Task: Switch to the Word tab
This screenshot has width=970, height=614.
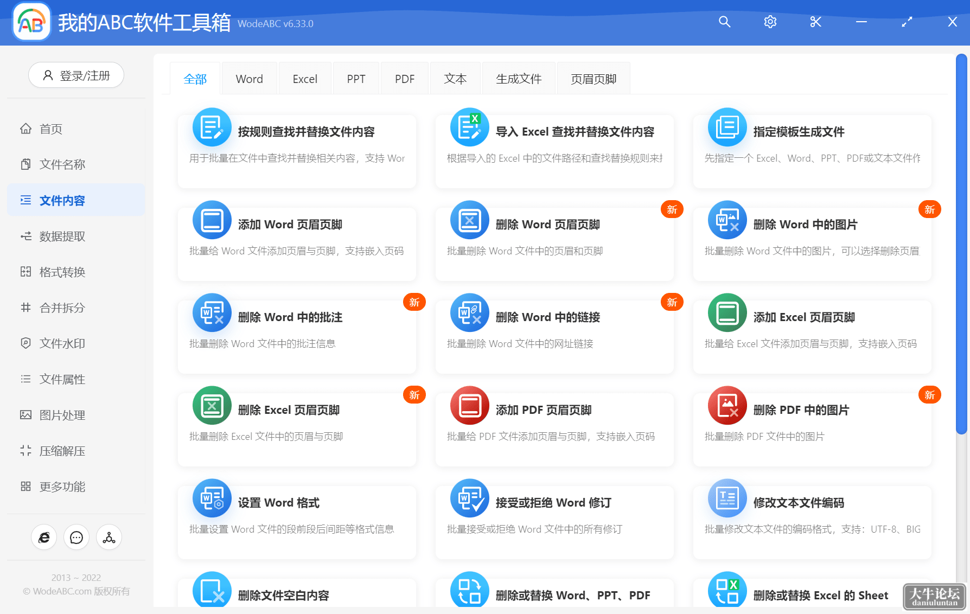Action: click(x=249, y=79)
